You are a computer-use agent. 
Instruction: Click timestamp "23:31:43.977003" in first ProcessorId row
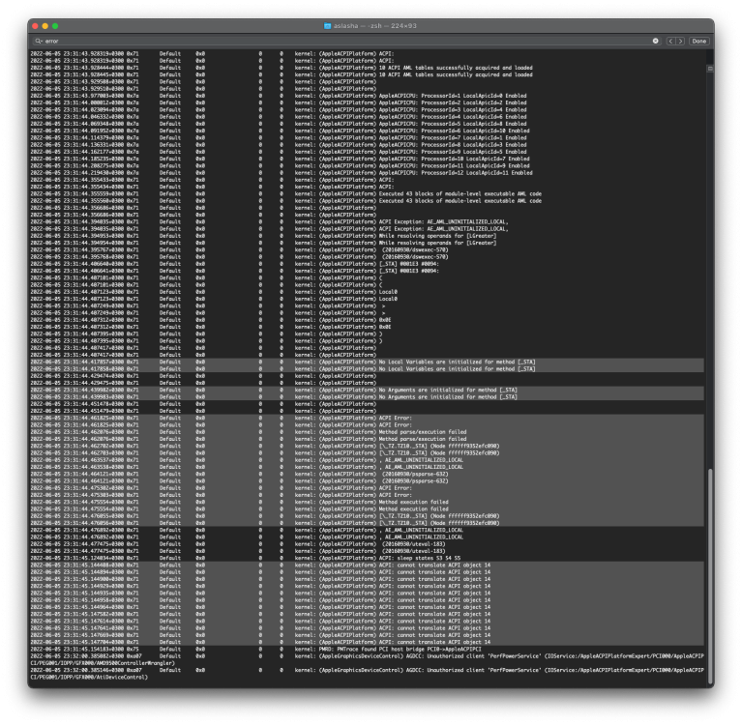point(87,96)
